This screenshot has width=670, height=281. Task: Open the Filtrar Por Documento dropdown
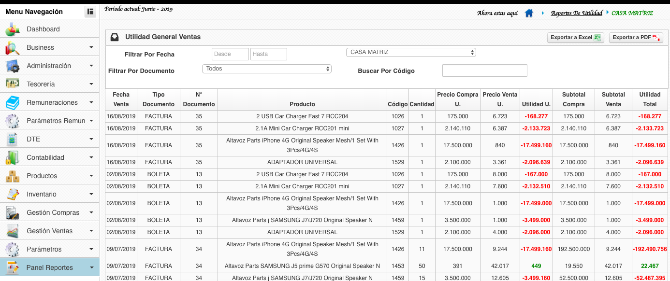pyautogui.click(x=266, y=69)
